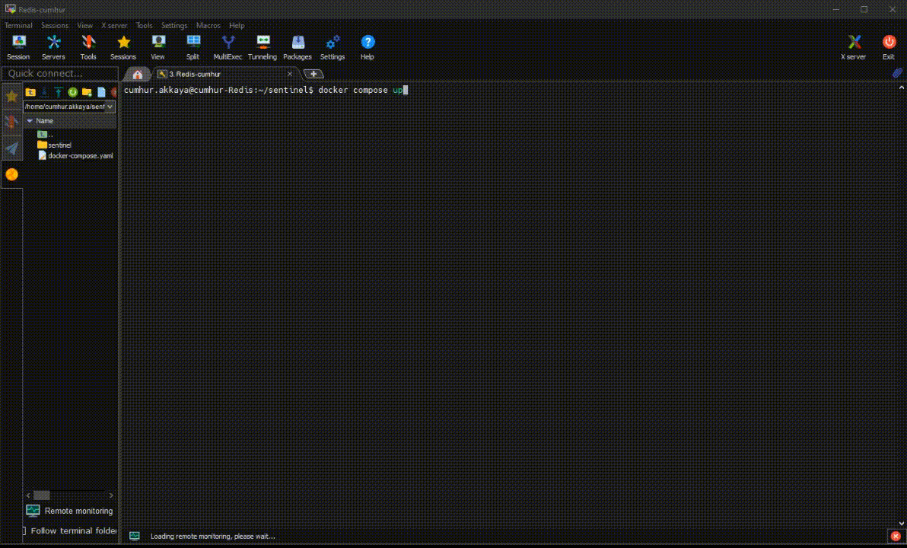This screenshot has height=548, width=907.
Task: Switch to the 3. Redis-cumhur tab
Action: point(225,74)
